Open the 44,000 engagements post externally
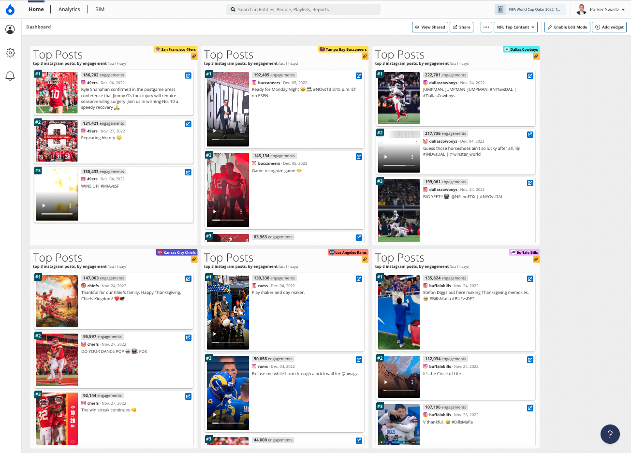This screenshot has width=631, height=453. [x=359, y=440]
